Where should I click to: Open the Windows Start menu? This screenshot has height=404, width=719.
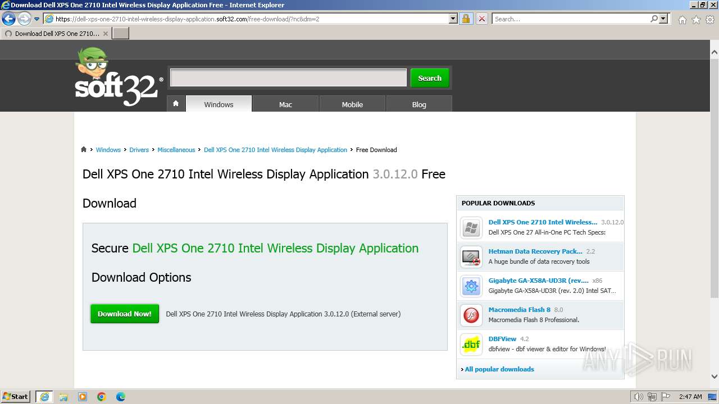(16, 396)
